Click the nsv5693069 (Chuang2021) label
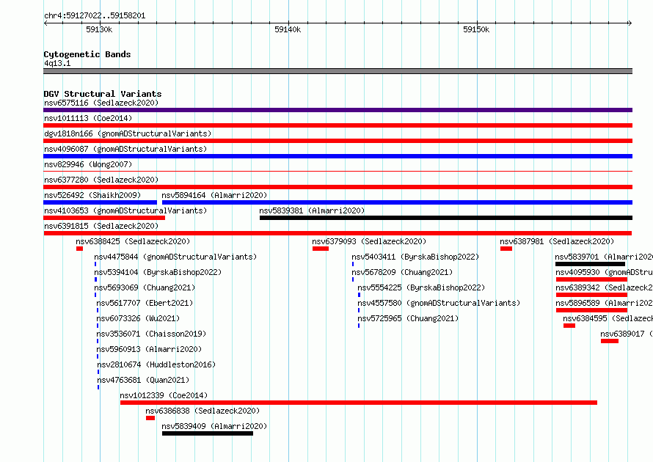The height and width of the screenshot is (462, 653). pyautogui.click(x=145, y=287)
